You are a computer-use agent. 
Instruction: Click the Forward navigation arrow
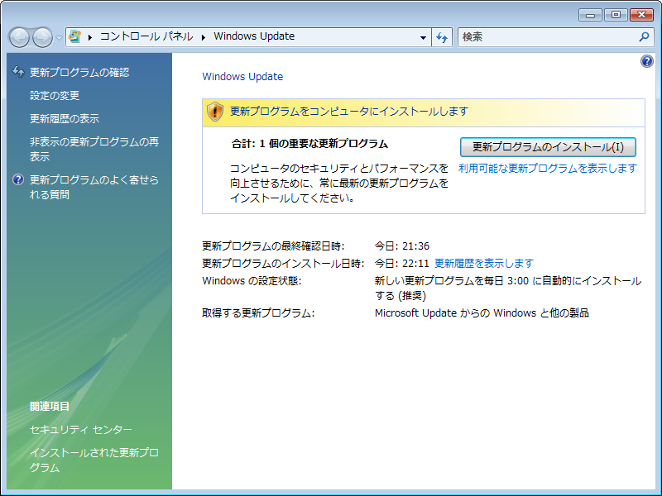click(x=43, y=37)
